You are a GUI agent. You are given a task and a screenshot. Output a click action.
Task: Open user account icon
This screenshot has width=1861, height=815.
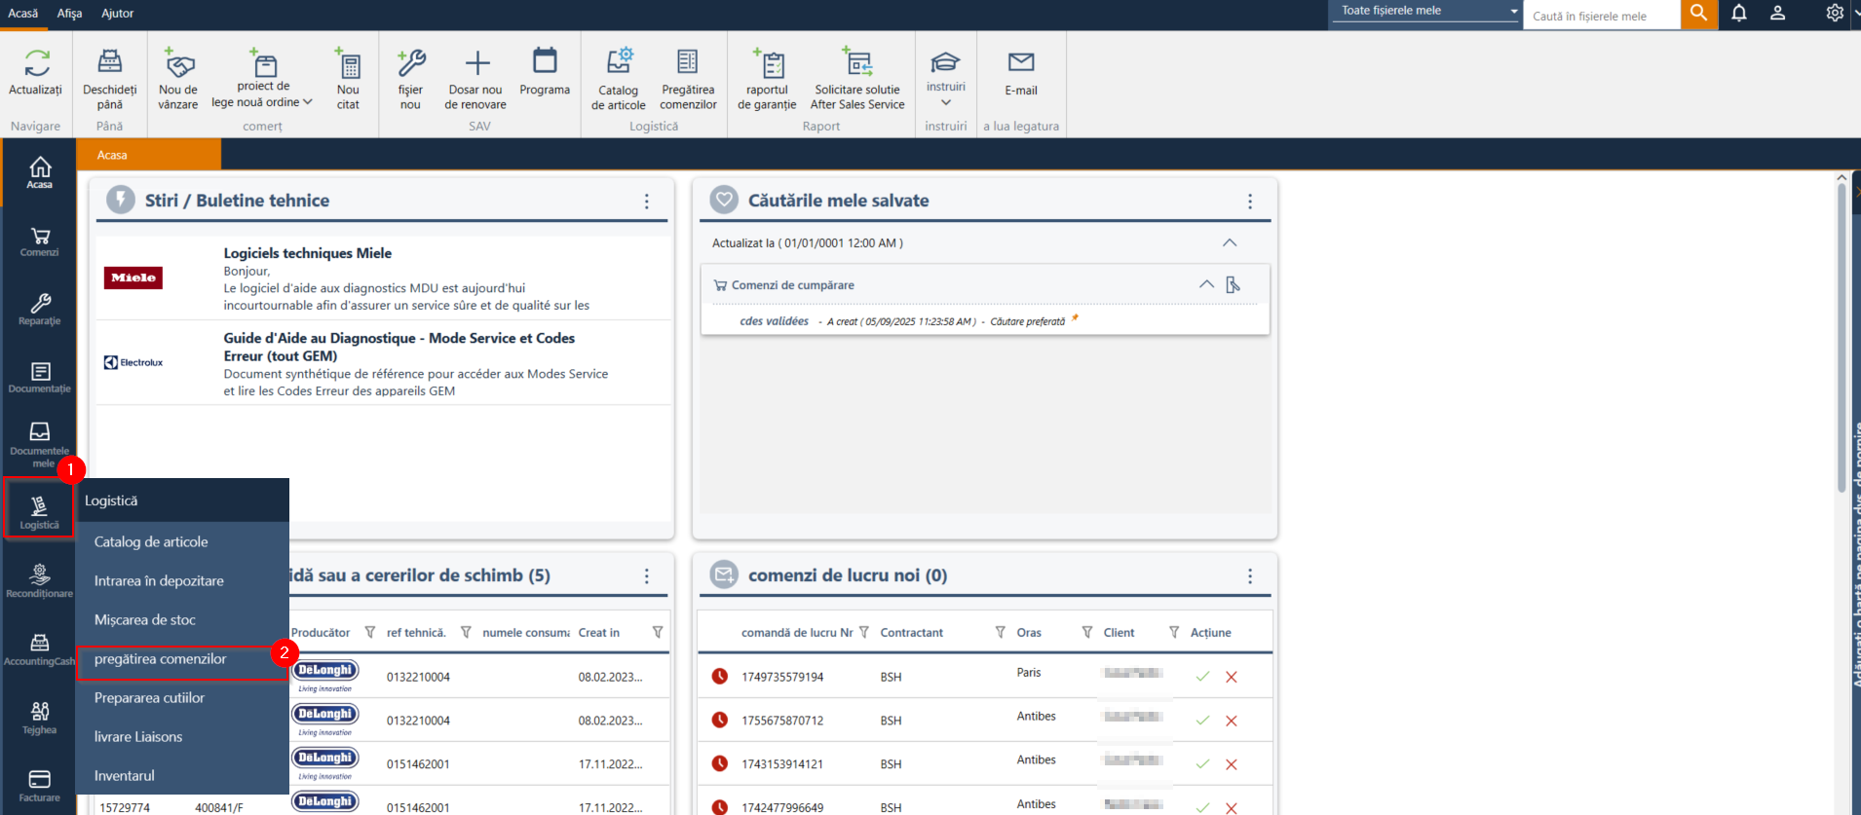[1778, 14]
